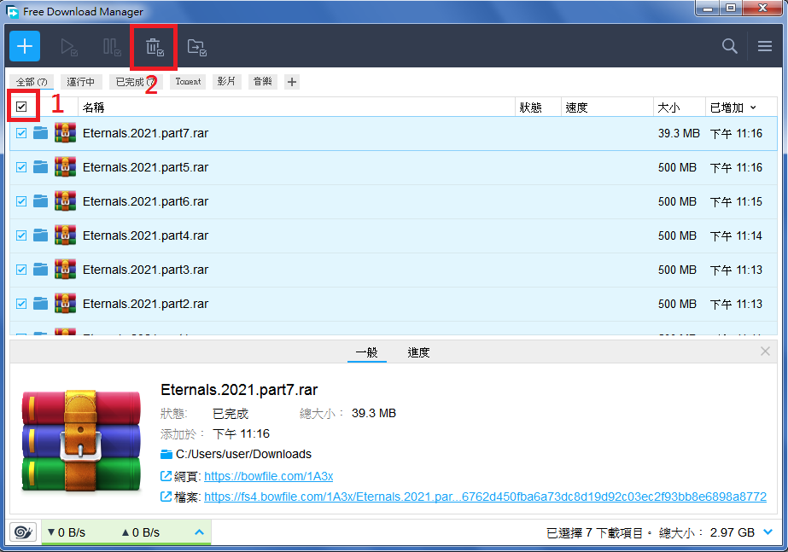
Task: Click external link icon next to 檔案
Action: (x=166, y=497)
